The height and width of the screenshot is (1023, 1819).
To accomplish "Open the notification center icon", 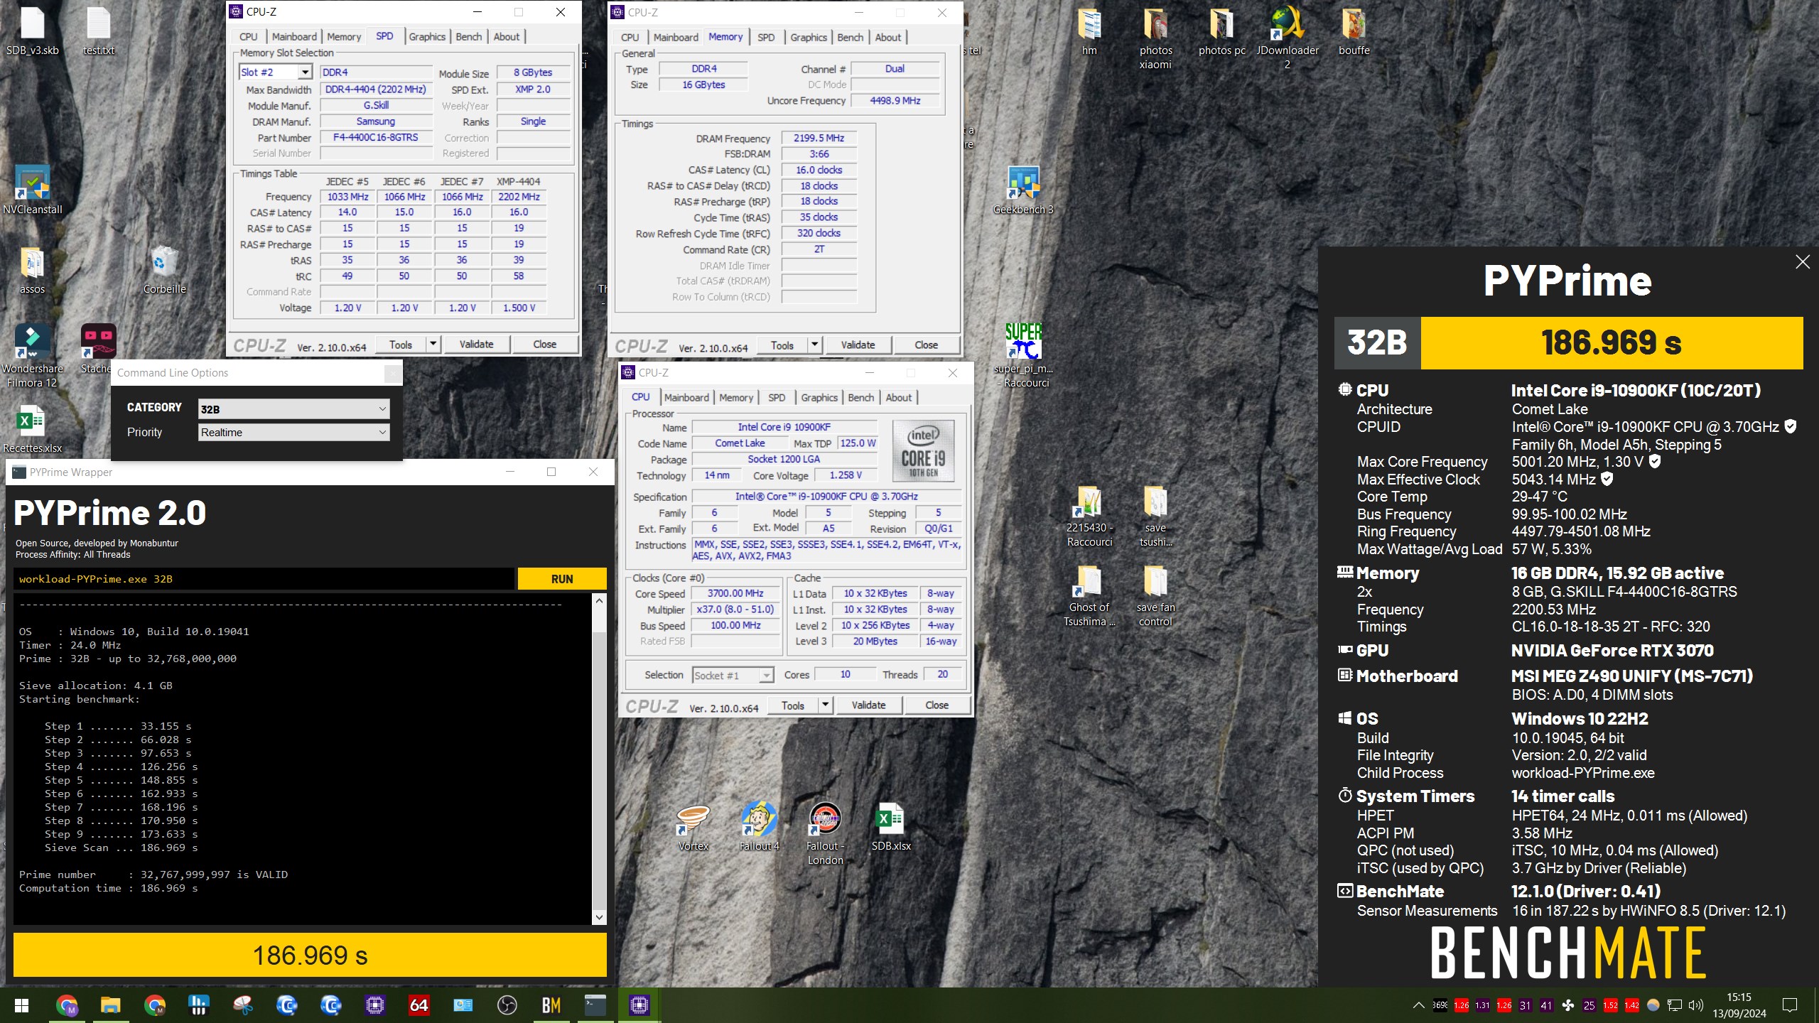I will pos(1790,1005).
